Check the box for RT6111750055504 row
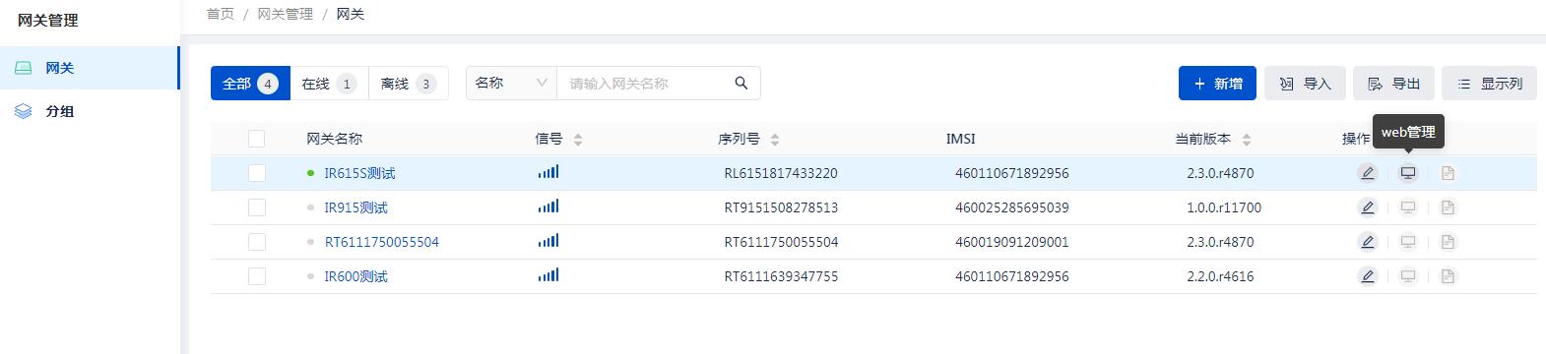1546x354 pixels. (x=257, y=242)
